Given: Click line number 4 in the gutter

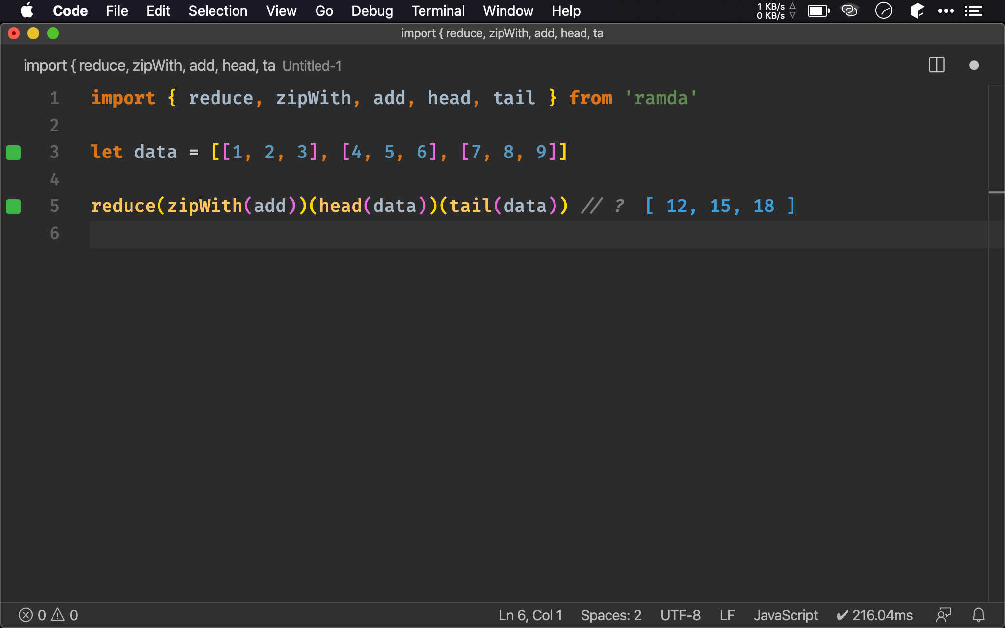Looking at the screenshot, I should click(x=54, y=179).
